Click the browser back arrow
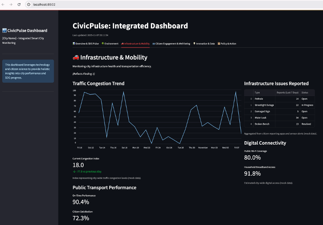The image size is (323, 225). (x=4, y=4)
